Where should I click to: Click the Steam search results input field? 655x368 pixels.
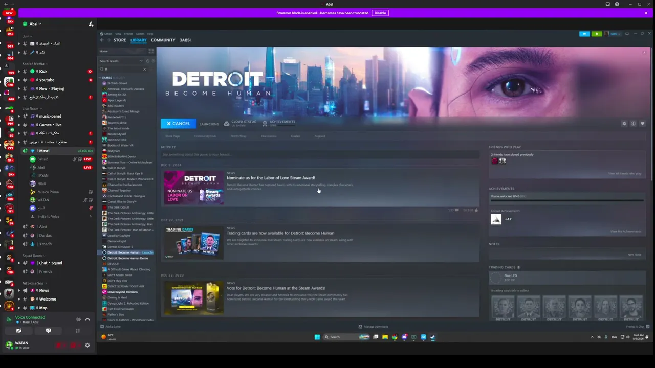point(123,69)
